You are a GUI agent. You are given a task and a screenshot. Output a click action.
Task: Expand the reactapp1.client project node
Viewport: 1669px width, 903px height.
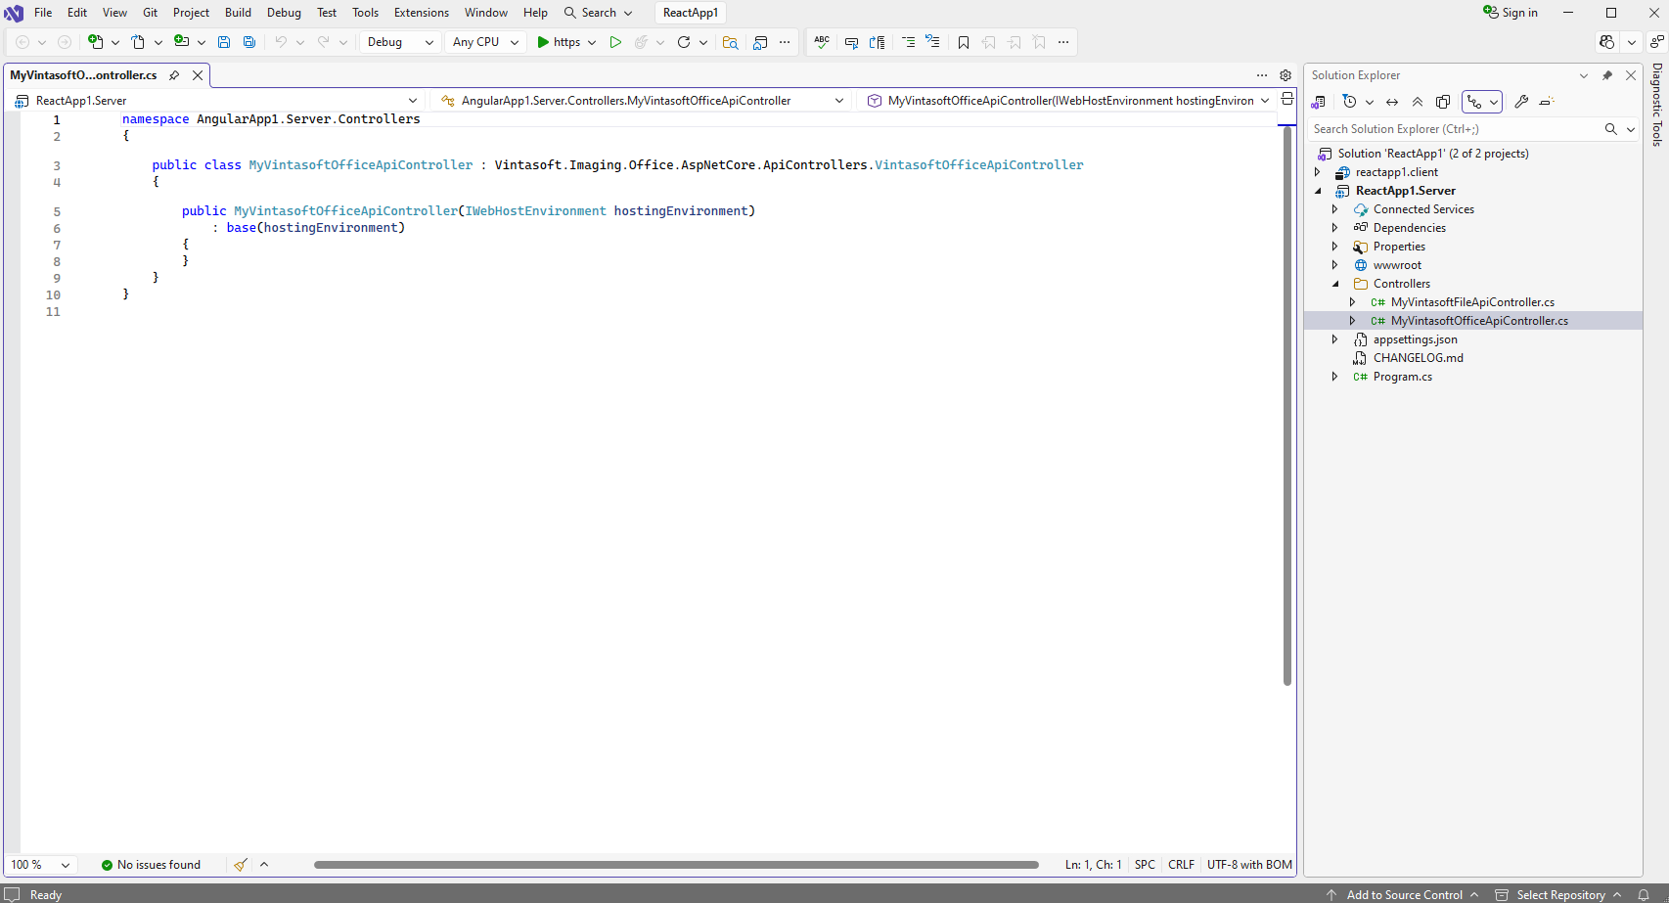tap(1318, 172)
